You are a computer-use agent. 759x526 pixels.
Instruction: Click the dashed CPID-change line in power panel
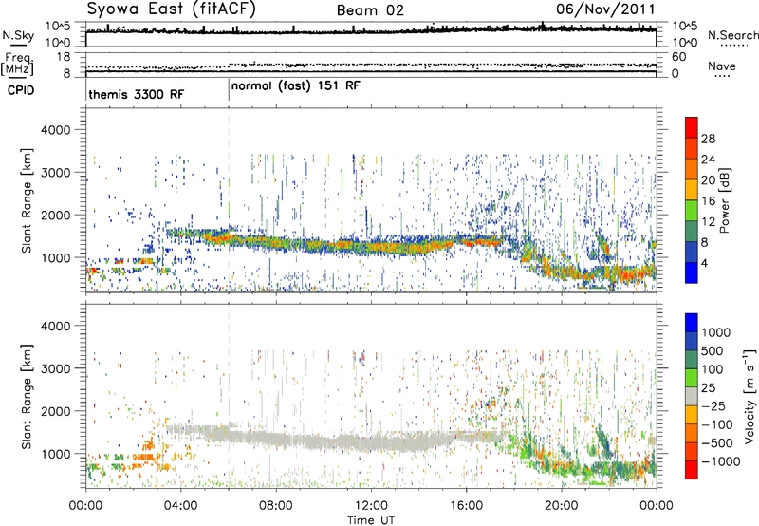pos(229,199)
